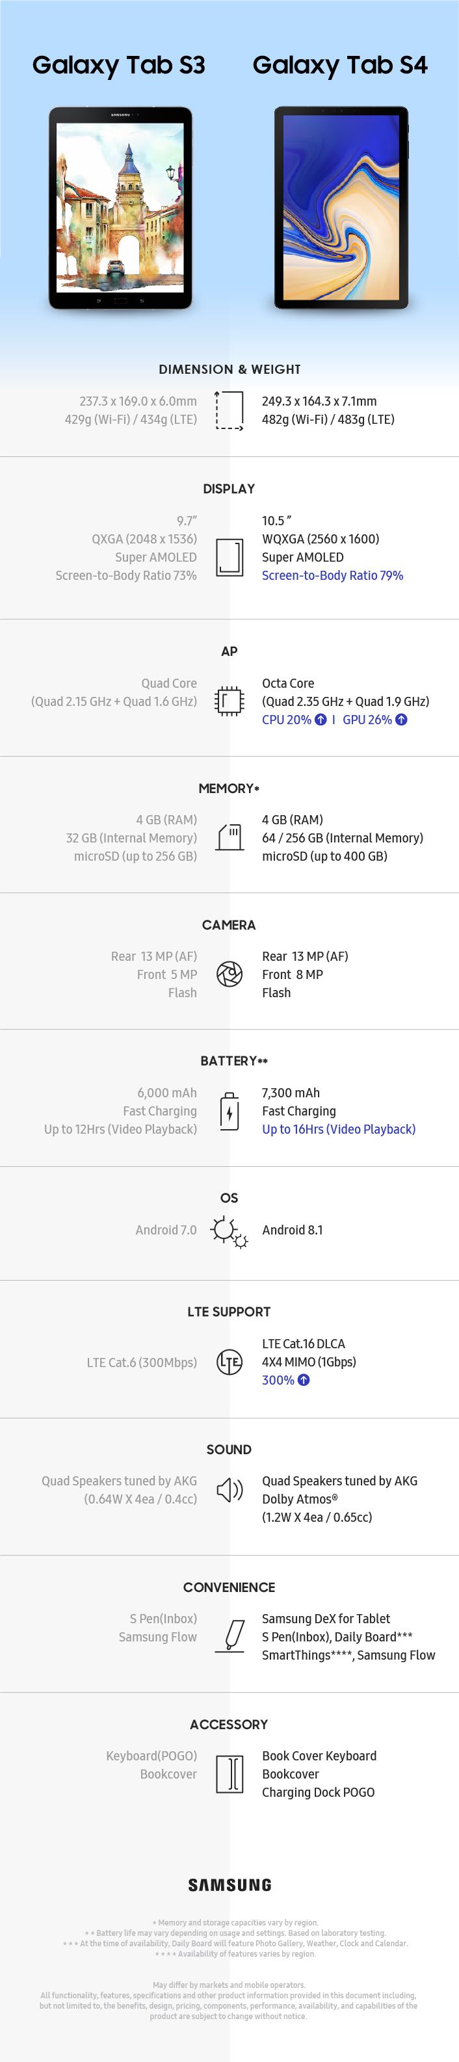Click the blue Up to 16Hrs text
The width and height of the screenshot is (459, 2062).
point(338,1129)
